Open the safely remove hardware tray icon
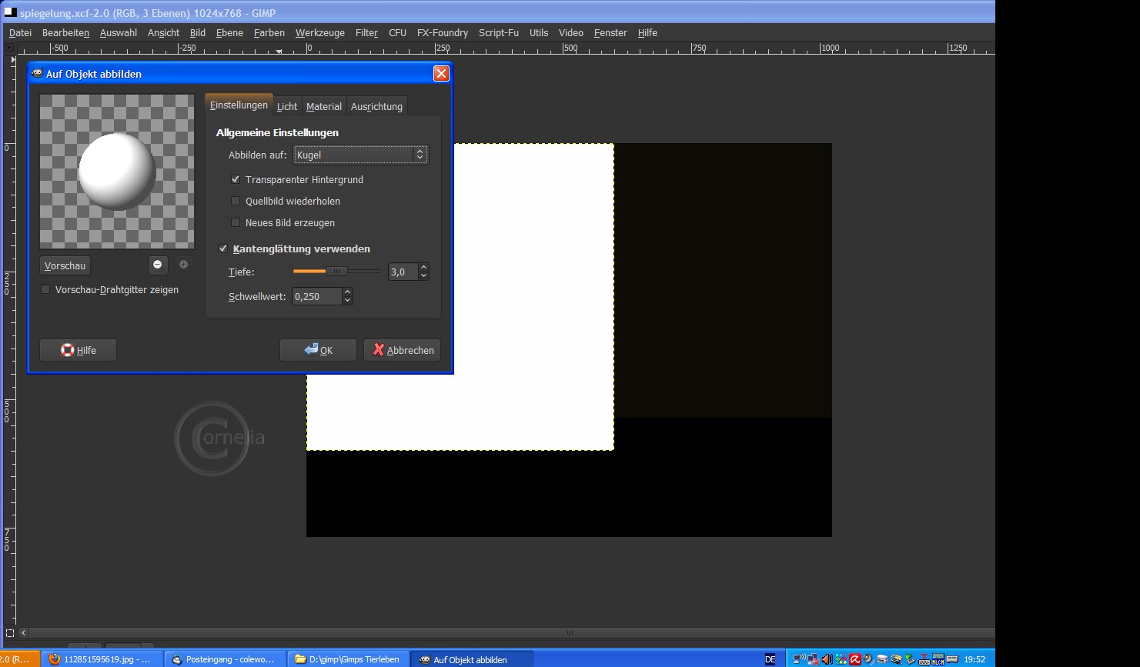 (911, 659)
